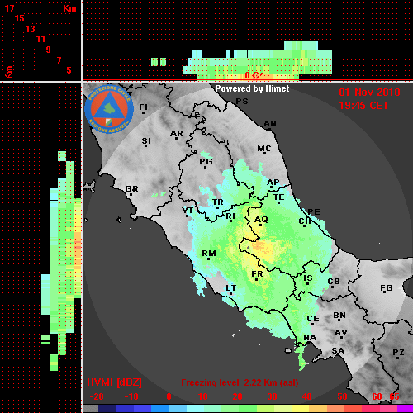Click the '7' km altitude label
The height and width of the screenshot is (413, 413).
[59, 60]
